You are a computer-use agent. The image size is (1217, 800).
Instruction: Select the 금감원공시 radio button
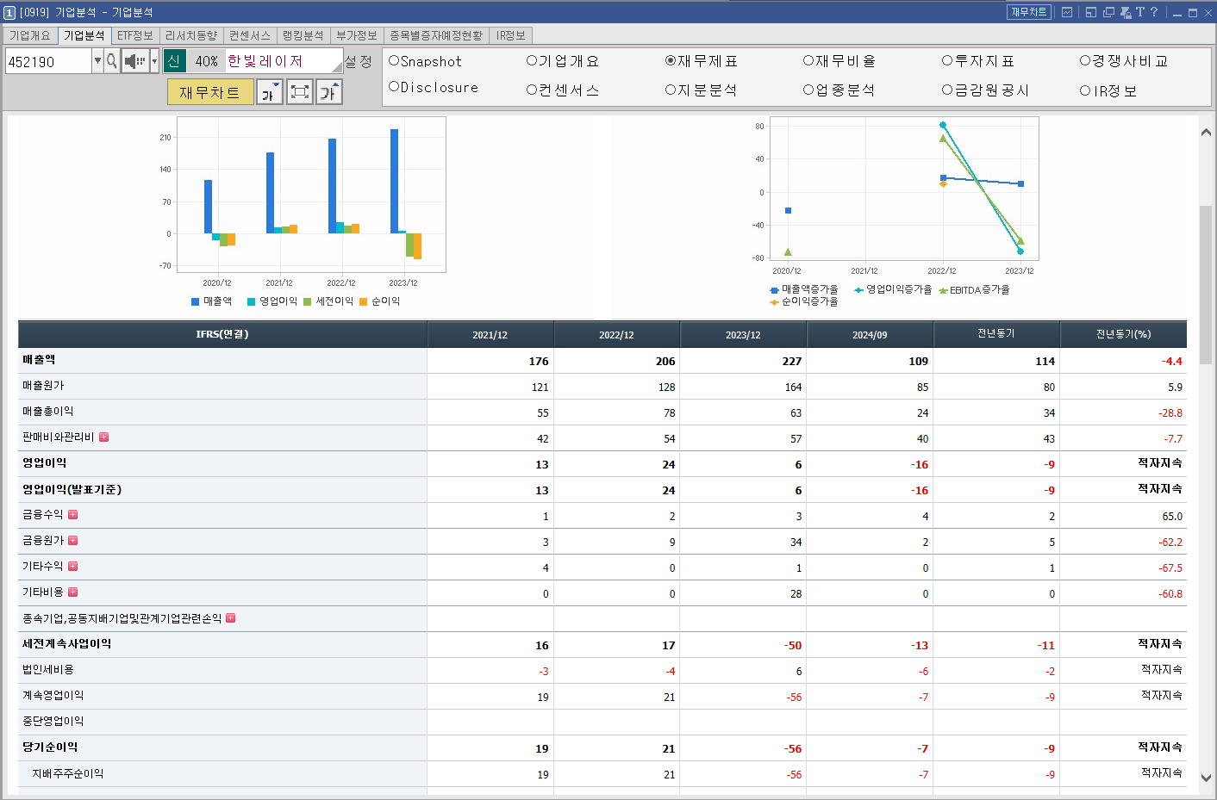[947, 90]
